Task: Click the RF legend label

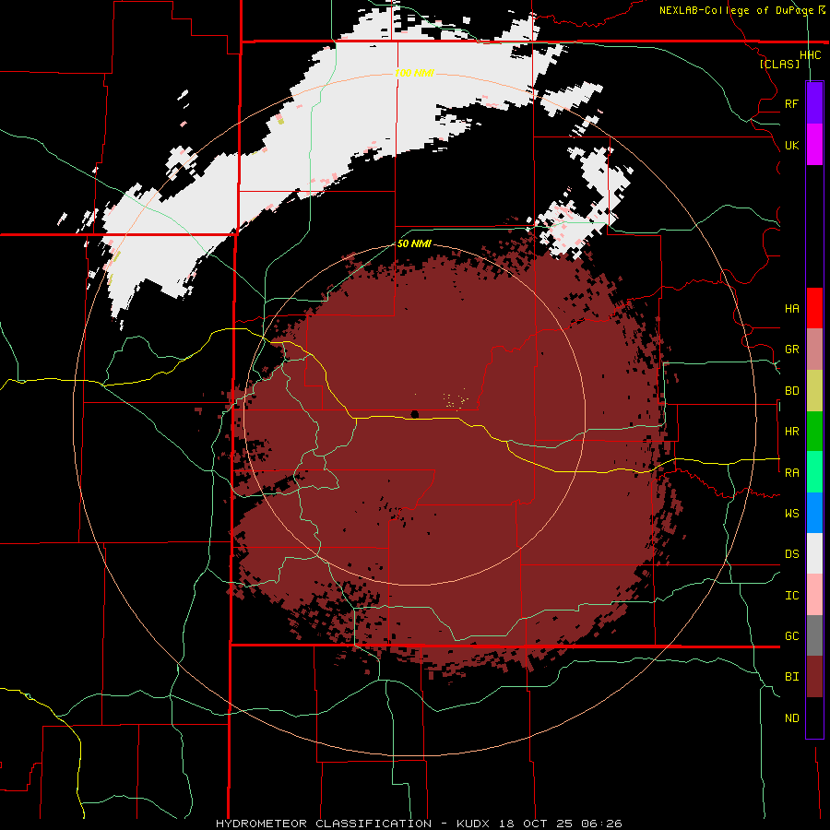Action: tap(791, 103)
